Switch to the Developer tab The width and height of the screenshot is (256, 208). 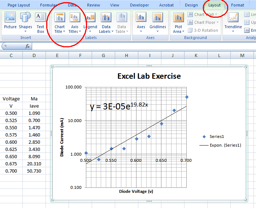(x=139, y=5)
